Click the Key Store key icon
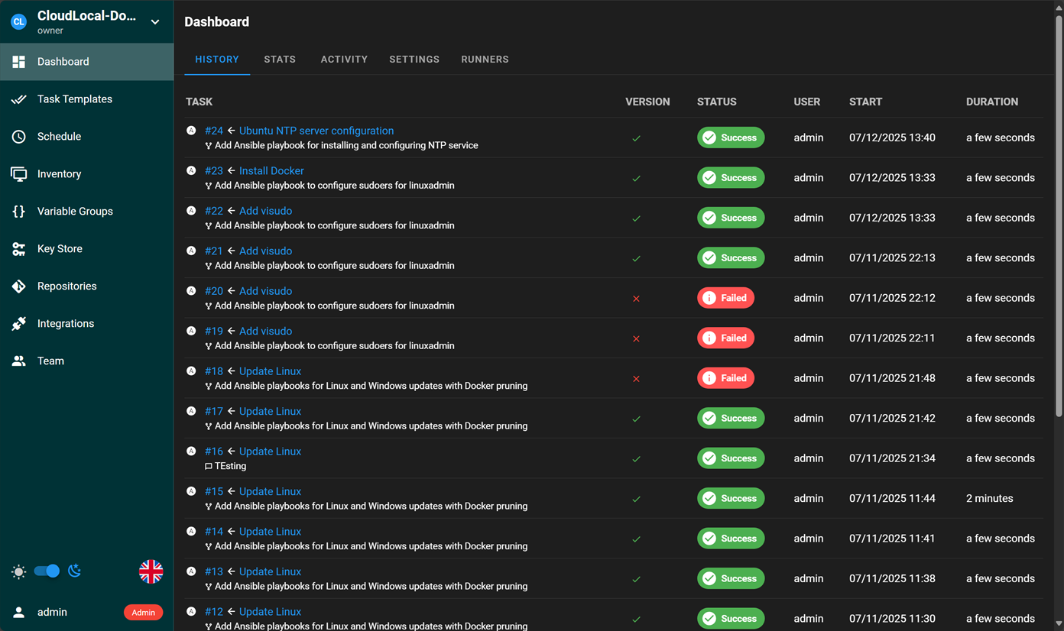The height and width of the screenshot is (631, 1064). click(19, 249)
